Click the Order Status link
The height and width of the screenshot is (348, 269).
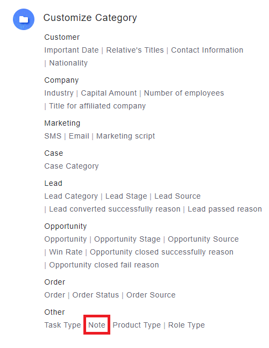[96, 295]
